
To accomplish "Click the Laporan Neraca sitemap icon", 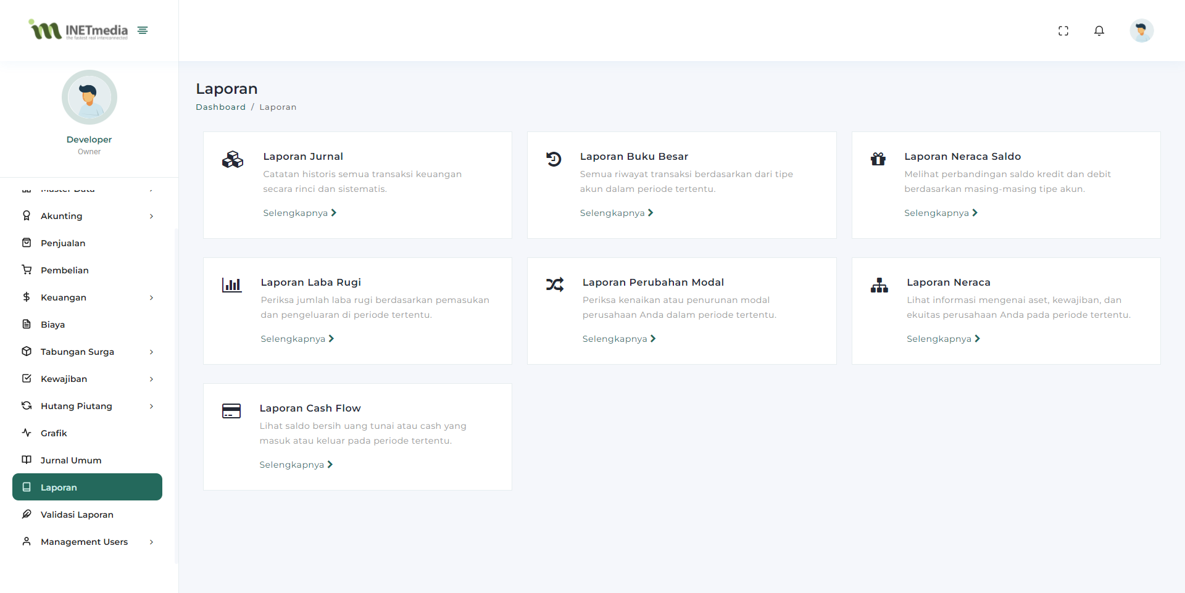I will click(879, 285).
